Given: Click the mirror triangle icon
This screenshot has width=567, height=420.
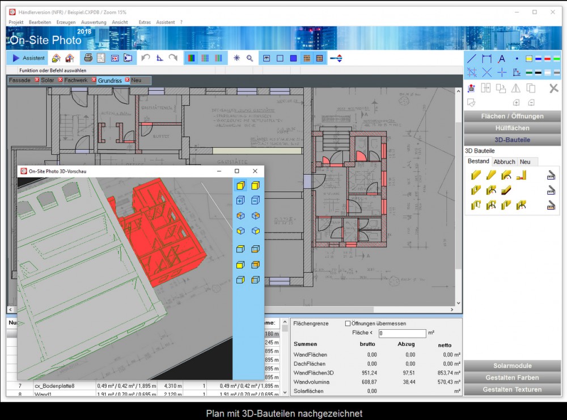Looking at the screenshot, I should click(516, 88).
